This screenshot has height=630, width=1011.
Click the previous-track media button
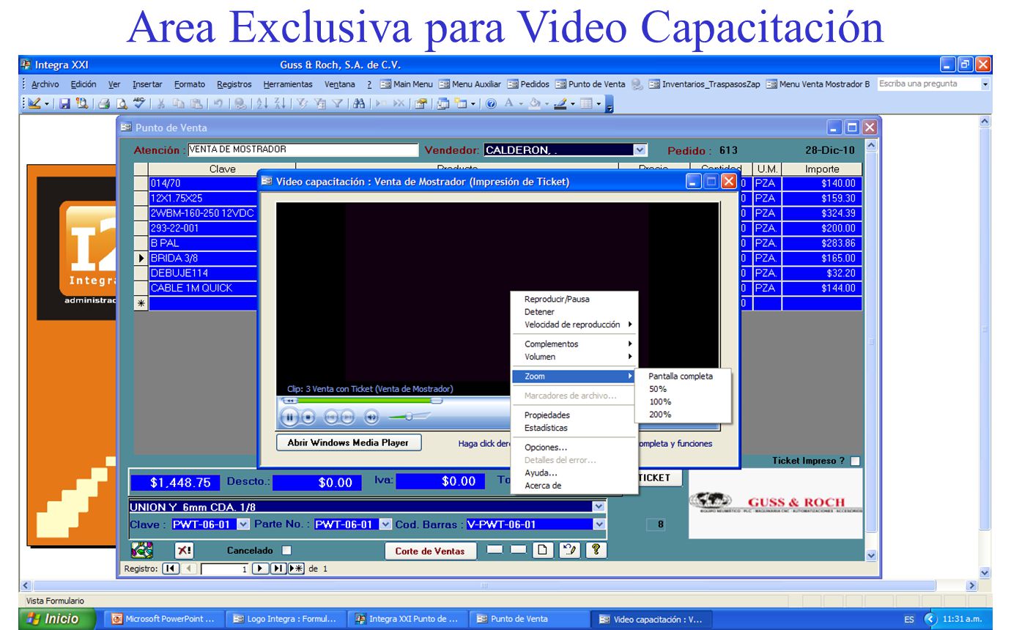pos(331,418)
